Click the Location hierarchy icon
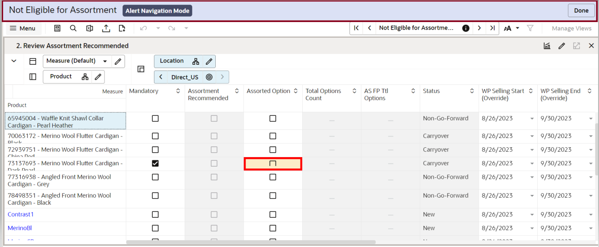 point(195,62)
